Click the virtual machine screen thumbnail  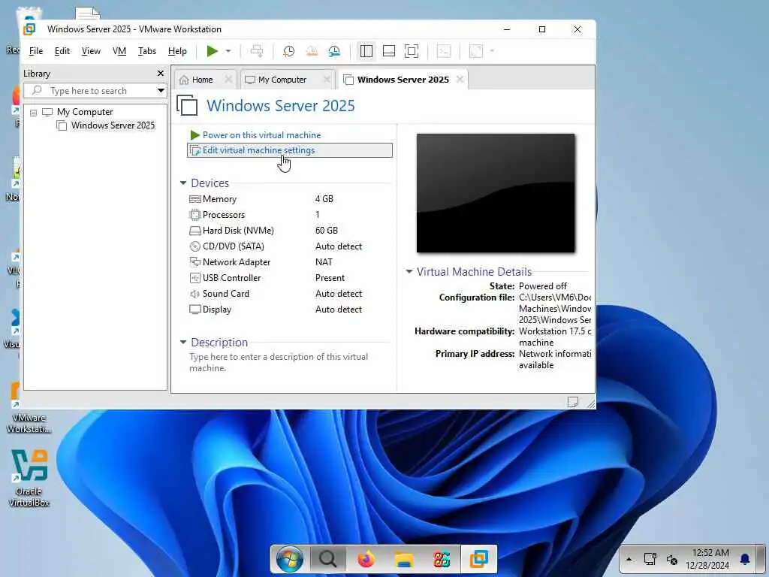[x=496, y=193]
